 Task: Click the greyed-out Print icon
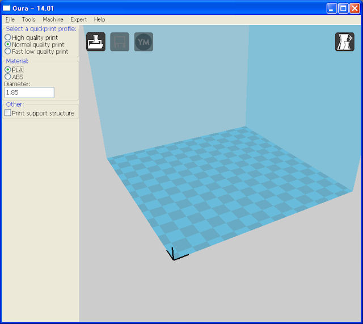[x=120, y=41]
